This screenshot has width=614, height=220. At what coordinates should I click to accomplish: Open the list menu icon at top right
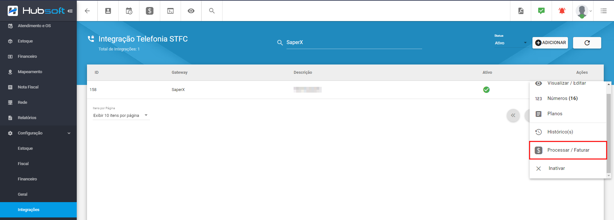pyautogui.click(x=604, y=11)
